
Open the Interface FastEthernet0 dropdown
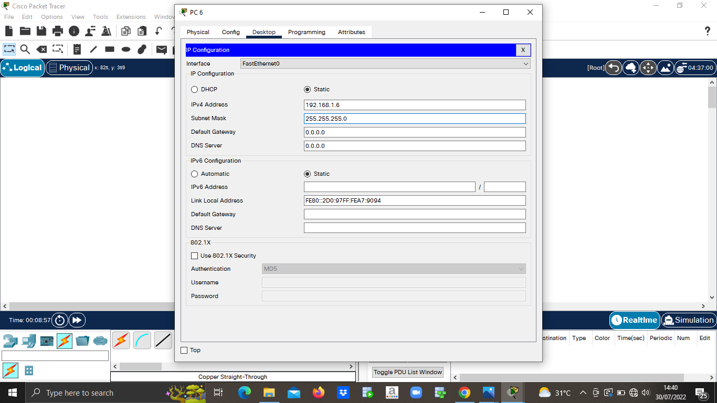pyautogui.click(x=385, y=64)
